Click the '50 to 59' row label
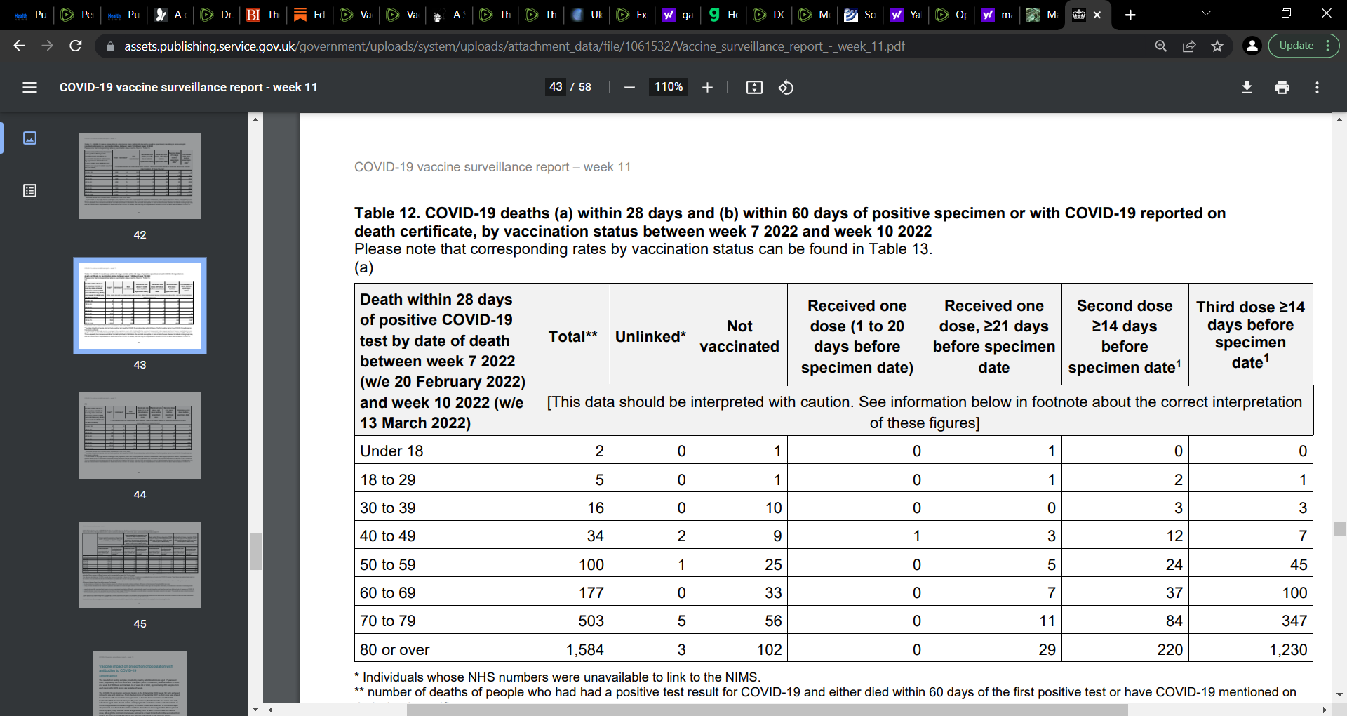The height and width of the screenshot is (716, 1347). (x=387, y=564)
